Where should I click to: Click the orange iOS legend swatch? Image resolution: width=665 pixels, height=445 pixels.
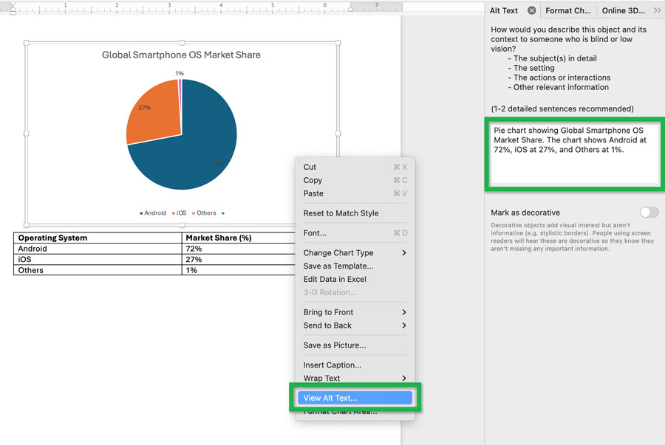click(173, 213)
